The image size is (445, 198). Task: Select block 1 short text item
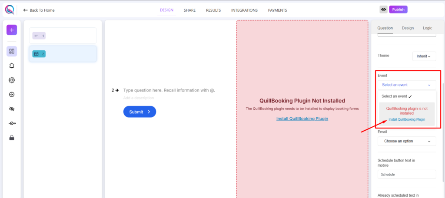pos(63,36)
